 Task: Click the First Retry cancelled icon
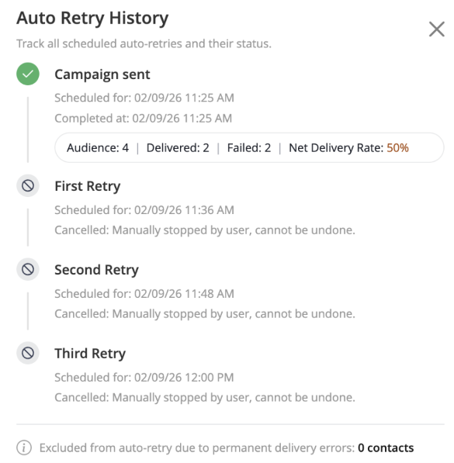[x=28, y=185]
